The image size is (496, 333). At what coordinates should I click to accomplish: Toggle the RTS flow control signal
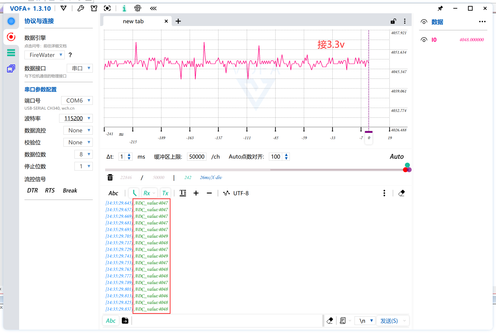pos(50,190)
